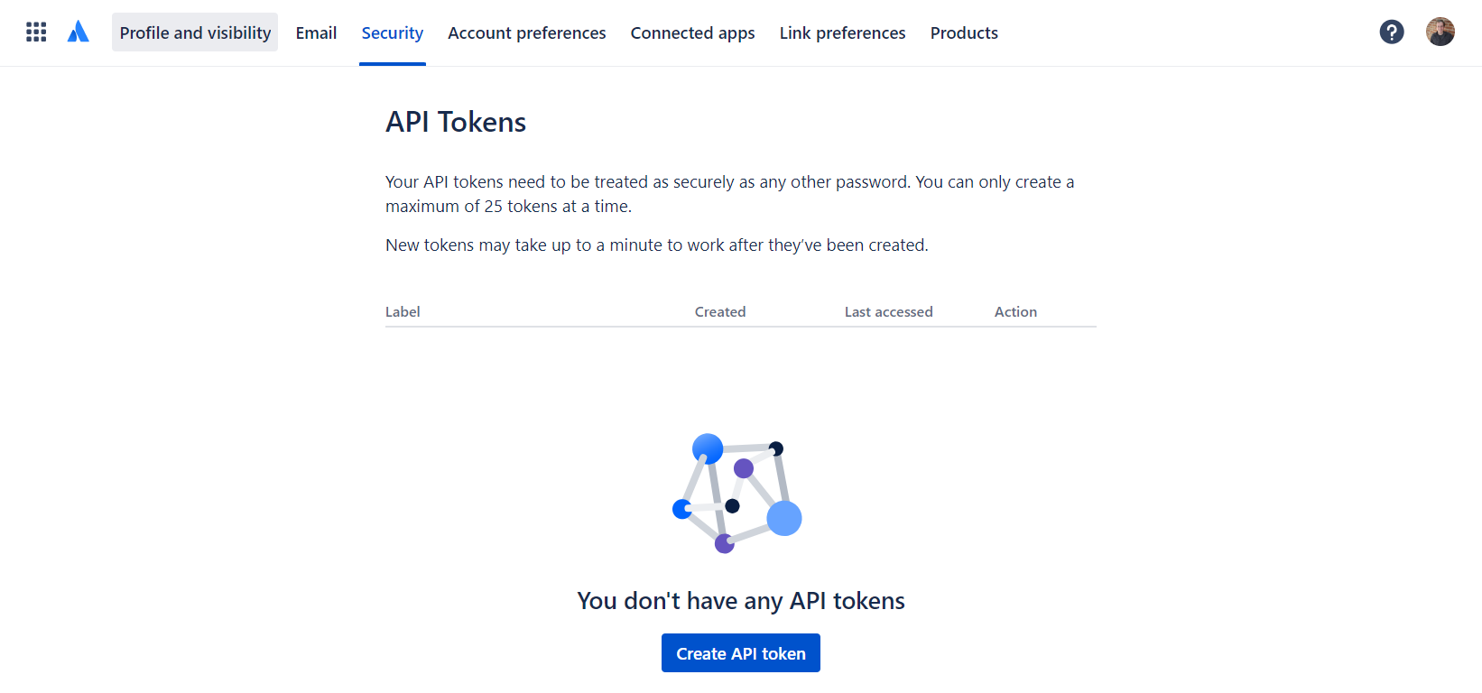The image size is (1482, 693).
Task: Click the "You don't have any API tokens" message
Action: coord(741,601)
